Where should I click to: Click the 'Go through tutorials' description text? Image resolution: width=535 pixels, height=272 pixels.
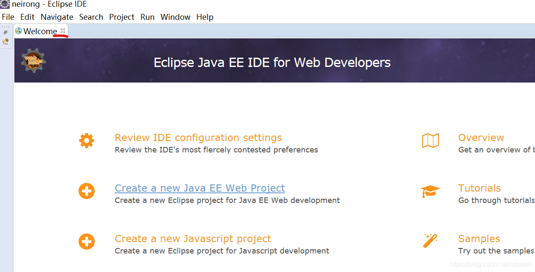point(496,200)
